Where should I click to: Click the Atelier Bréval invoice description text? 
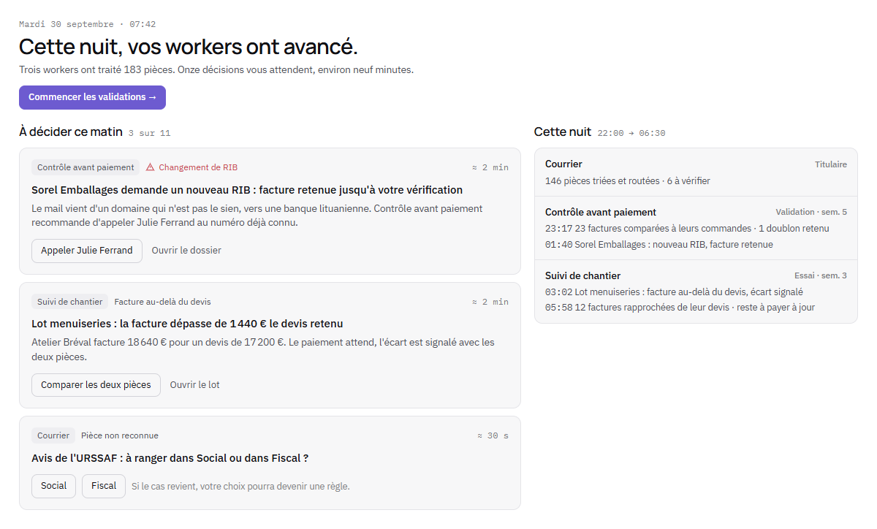(x=263, y=350)
